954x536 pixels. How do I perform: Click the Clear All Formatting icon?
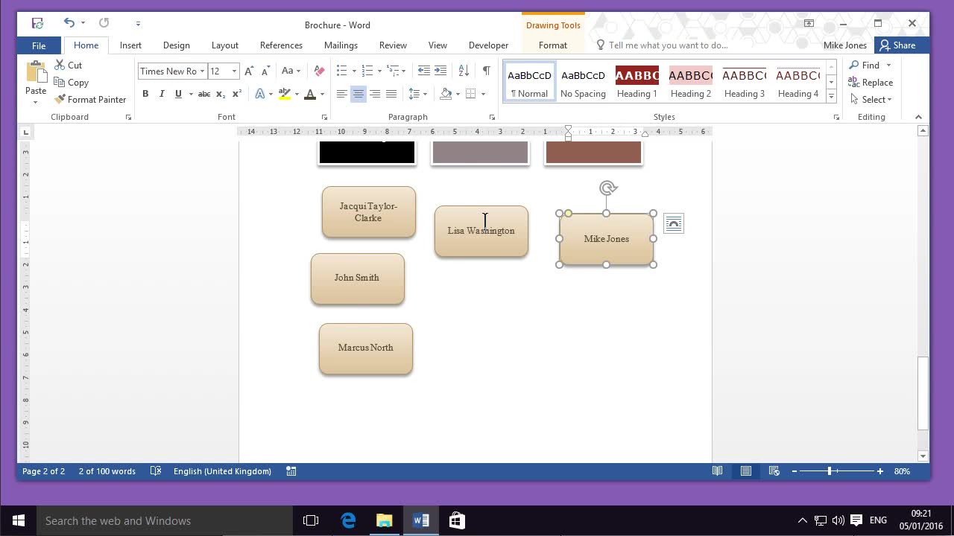pyautogui.click(x=319, y=71)
